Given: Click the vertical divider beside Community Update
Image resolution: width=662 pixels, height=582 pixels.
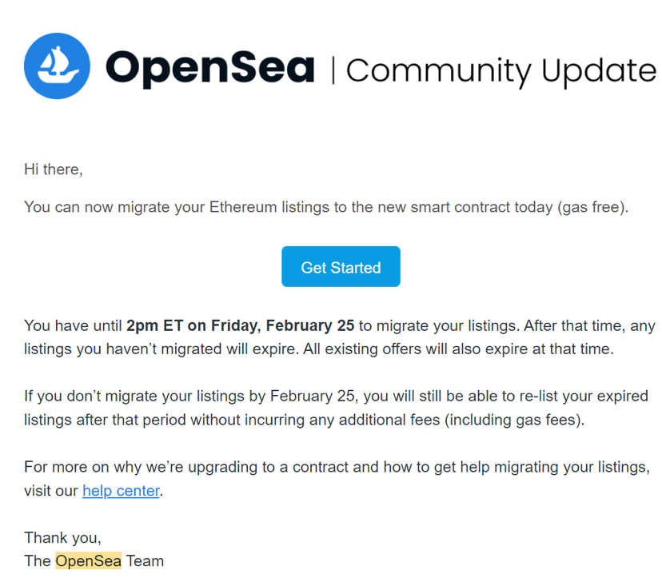Looking at the screenshot, I should [333, 70].
